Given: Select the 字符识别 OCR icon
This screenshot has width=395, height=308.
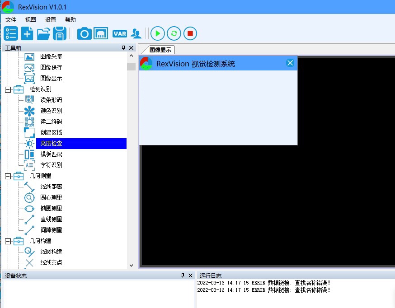Looking at the screenshot, I should [29, 165].
